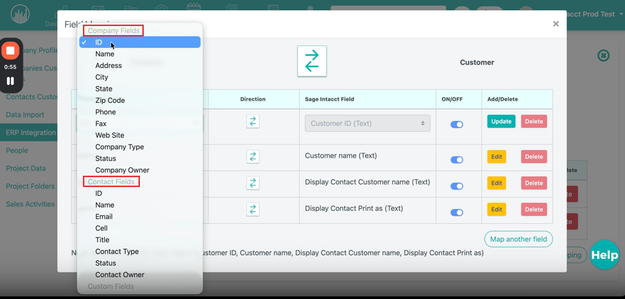Open the Help chat bubble

pyautogui.click(x=604, y=255)
